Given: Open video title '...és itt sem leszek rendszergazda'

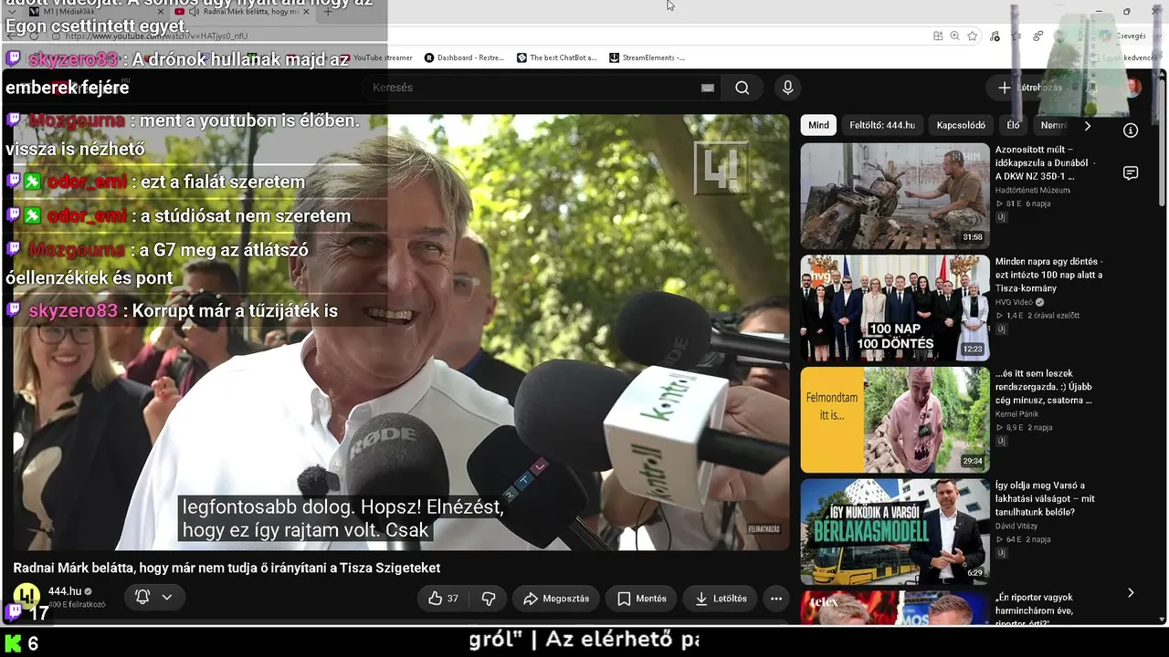Looking at the screenshot, I should click(1044, 387).
